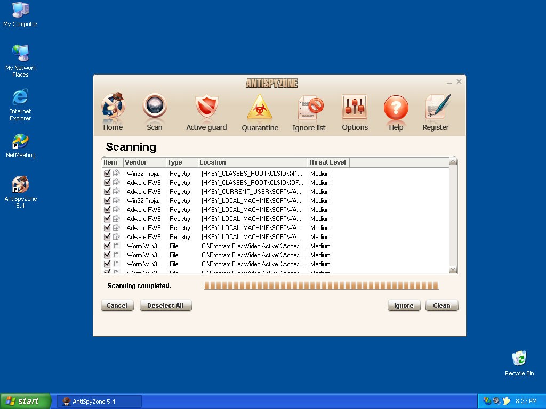The width and height of the screenshot is (546, 409).
Task: Click the Help question mark icon
Action: click(396, 108)
